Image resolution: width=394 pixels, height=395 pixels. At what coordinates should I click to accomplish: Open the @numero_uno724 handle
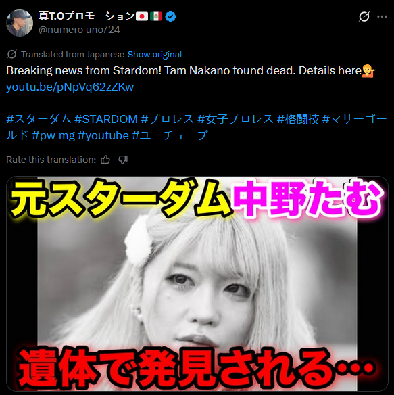[x=79, y=30]
